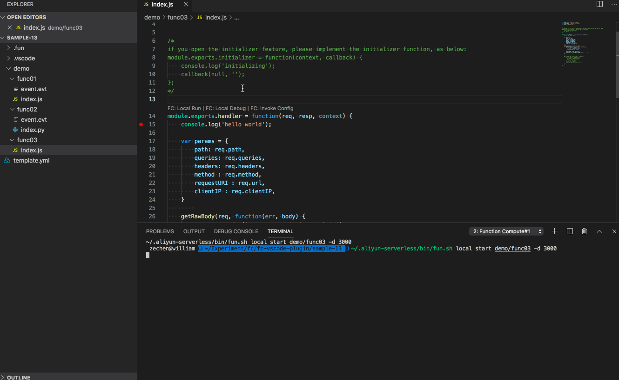Close the index.js editor tab

click(x=186, y=4)
